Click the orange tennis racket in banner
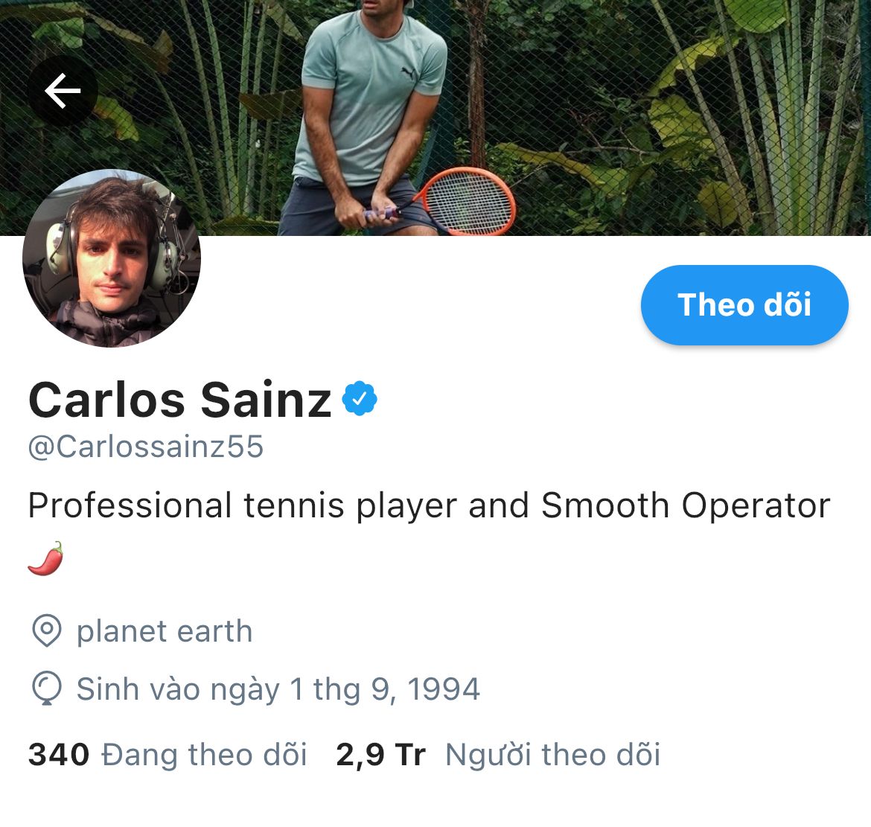 [465, 200]
